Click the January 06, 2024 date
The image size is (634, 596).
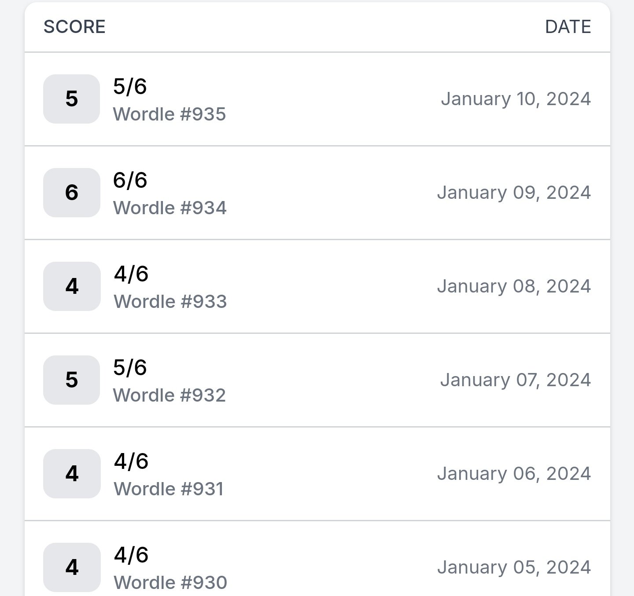point(514,474)
